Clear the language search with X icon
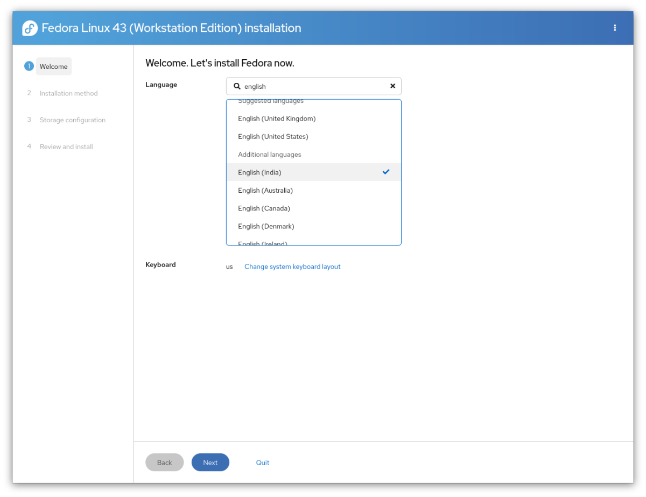Viewport: 646px width, 497px height. point(392,86)
